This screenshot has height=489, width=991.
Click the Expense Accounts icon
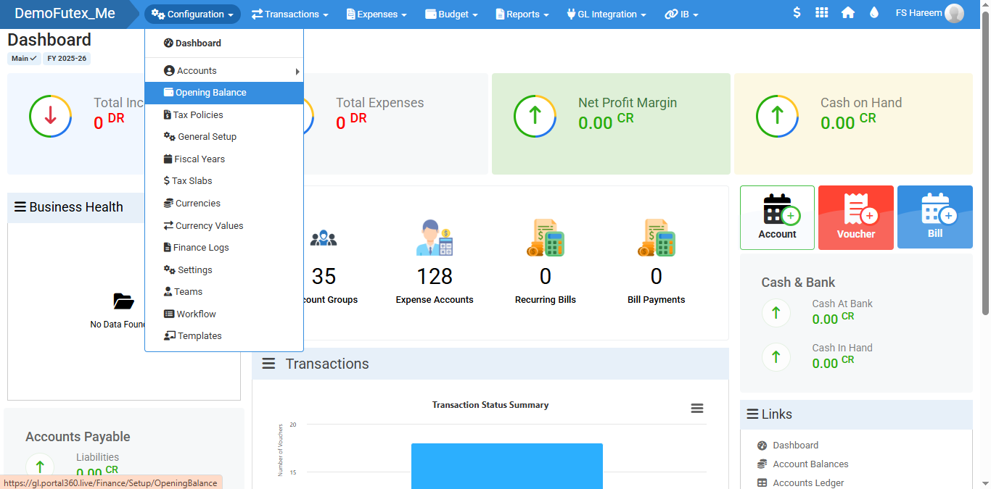(435, 238)
